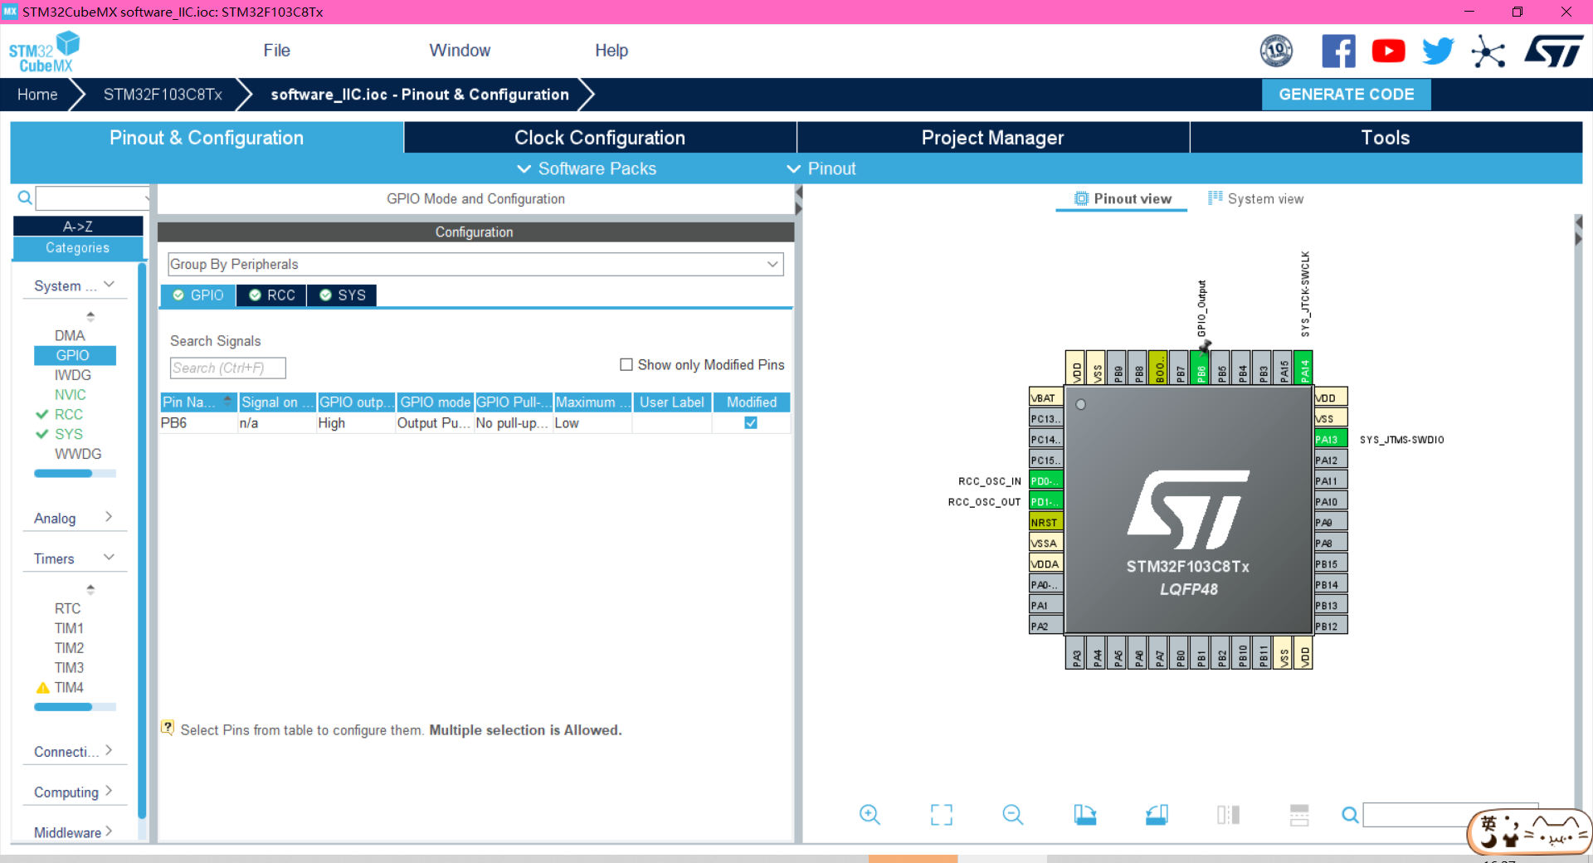
Task: Open the Twitter link icon
Action: 1438,51
